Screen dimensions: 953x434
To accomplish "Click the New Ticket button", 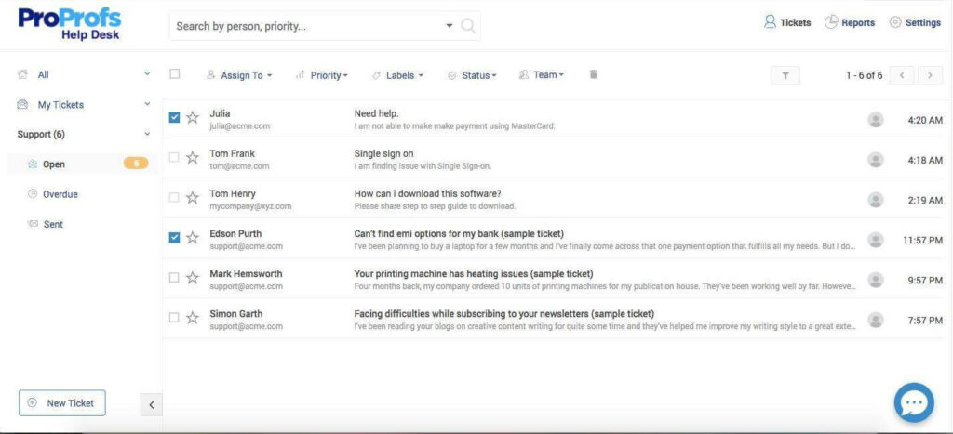I will (x=62, y=403).
